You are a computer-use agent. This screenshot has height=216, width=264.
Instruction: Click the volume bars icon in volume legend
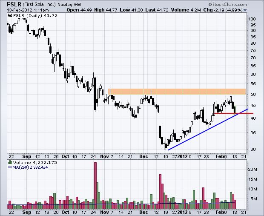tap(10, 162)
